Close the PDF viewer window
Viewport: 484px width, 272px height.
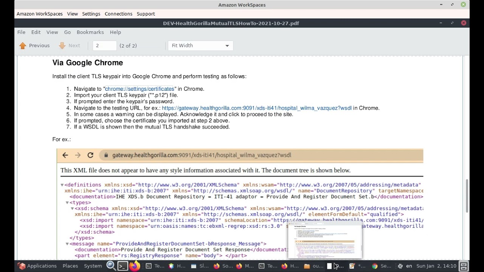[464, 23]
